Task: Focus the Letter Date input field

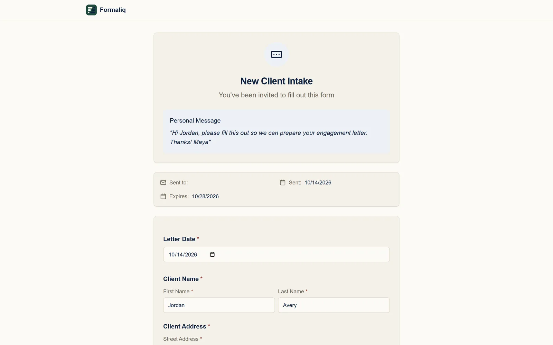Action: [x=276, y=255]
